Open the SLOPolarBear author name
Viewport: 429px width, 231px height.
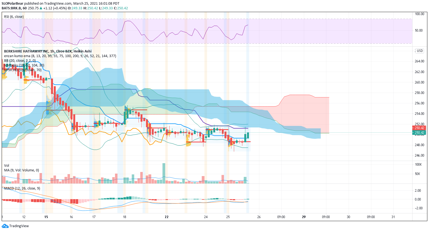[x=12, y=3]
